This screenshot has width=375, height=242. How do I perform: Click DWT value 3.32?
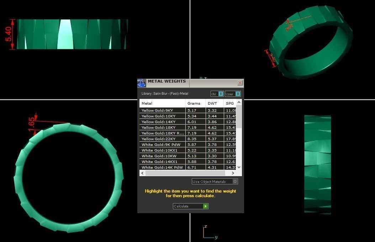pos(212,110)
